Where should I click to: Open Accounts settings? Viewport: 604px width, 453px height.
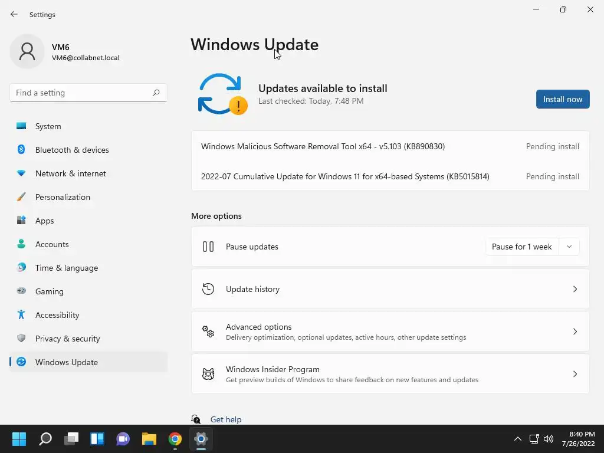[x=88, y=244]
